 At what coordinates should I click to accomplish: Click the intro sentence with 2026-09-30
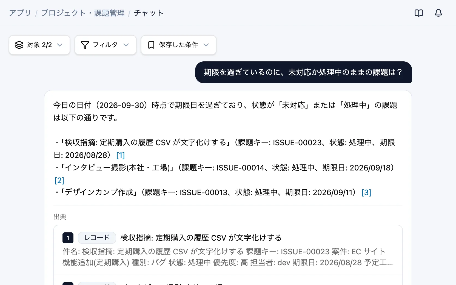tap(225, 111)
